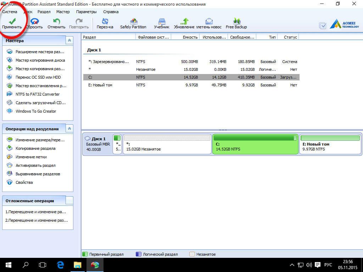Screen dimensions: 363x272
Task: Click the Сбросить (Discard) toolbar icon
Action: (x=34, y=22)
